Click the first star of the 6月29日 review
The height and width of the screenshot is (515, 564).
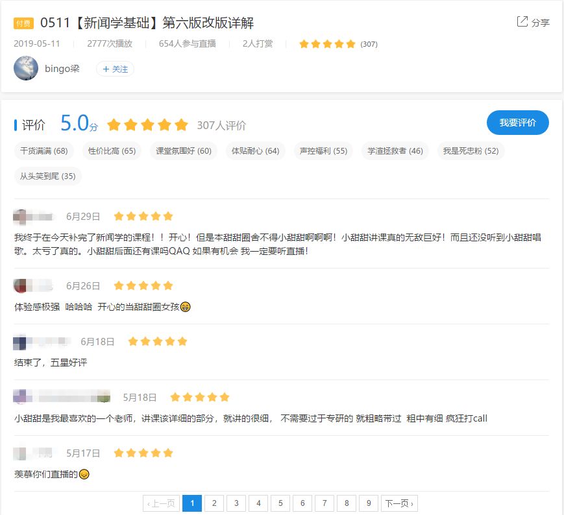119,216
